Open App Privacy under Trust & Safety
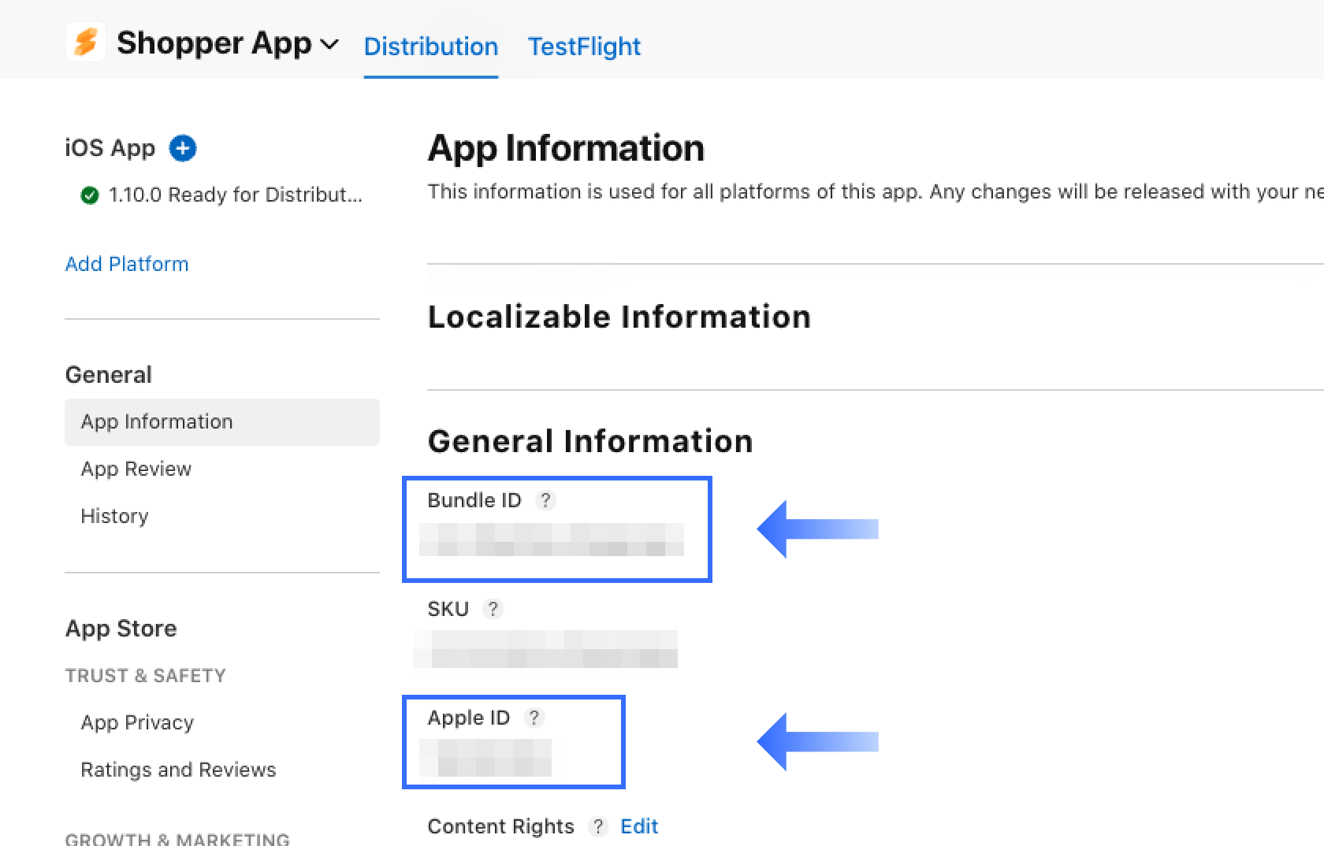This screenshot has width=1324, height=846. (x=137, y=723)
